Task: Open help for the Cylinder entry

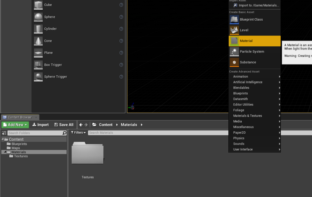Action: click(x=121, y=29)
